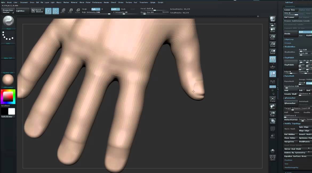
Task: Collapse the ClayPolish section
Action: pos(289,57)
